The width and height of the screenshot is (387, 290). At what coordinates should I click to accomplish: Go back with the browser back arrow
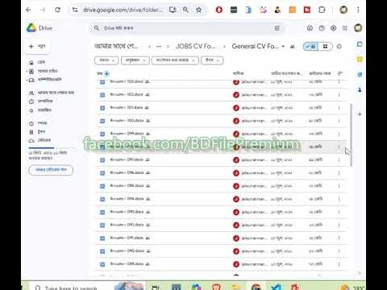tap(29, 10)
